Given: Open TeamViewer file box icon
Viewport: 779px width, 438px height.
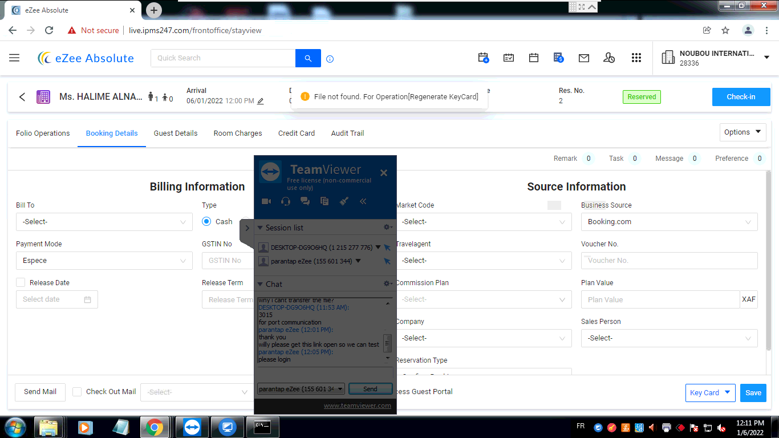Looking at the screenshot, I should [x=324, y=201].
